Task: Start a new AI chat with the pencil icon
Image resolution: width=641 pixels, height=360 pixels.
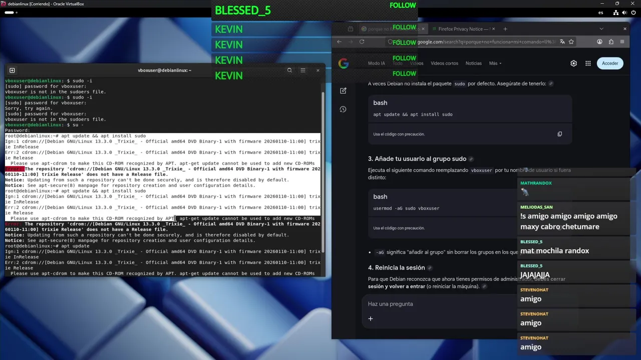Action: (343, 90)
